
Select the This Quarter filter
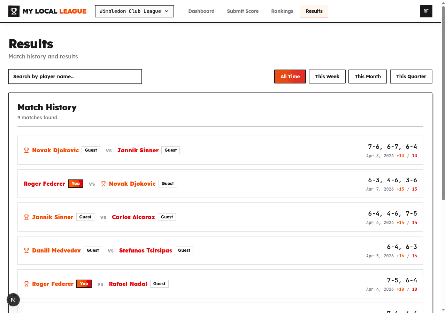pos(411,76)
